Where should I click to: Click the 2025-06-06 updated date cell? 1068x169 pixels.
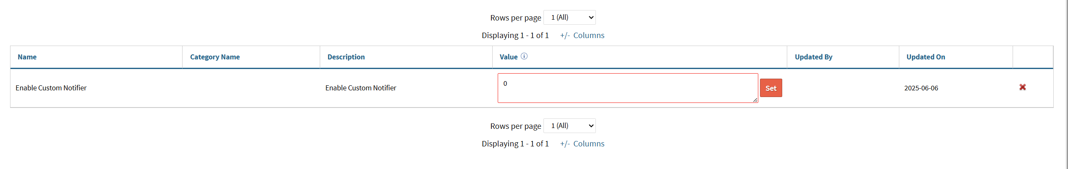tap(921, 88)
